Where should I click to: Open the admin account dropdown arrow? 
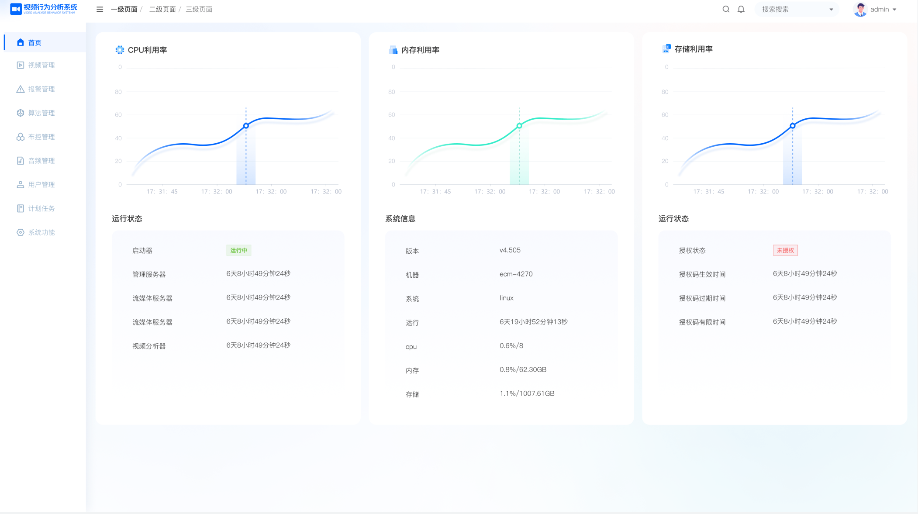click(x=894, y=10)
